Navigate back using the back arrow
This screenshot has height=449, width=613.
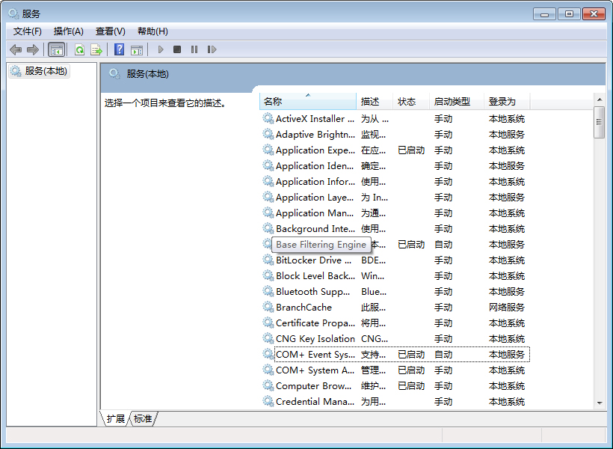click(16, 49)
